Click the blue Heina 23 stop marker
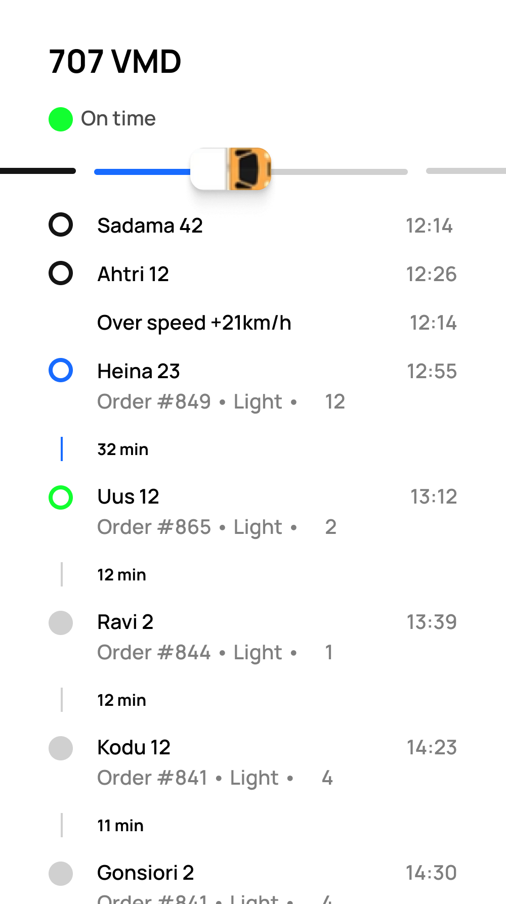506x904 pixels. [x=61, y=371]
